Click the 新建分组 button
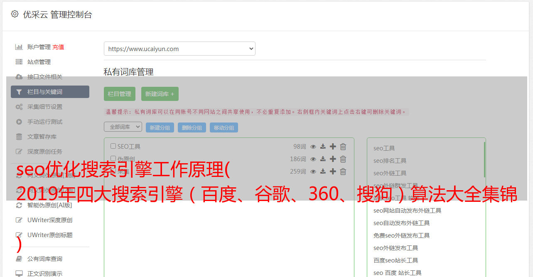The width and height of the screenshot is (533, 277). click(x=160, y=127)
